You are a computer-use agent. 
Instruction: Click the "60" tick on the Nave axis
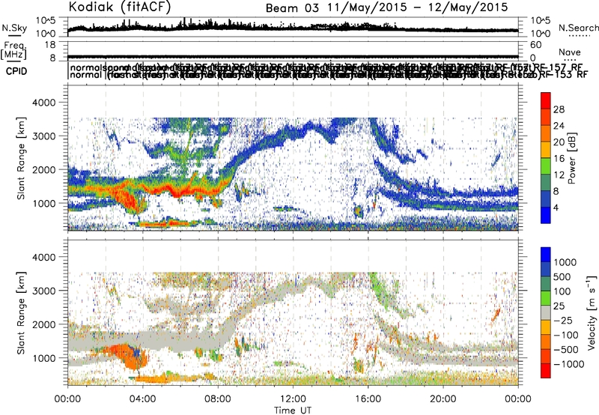pyautogui.click(x=536, y=45)
